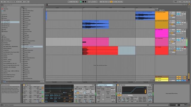
Task: Select Operator oscillator C green button
Action: (x=42, y=92)
